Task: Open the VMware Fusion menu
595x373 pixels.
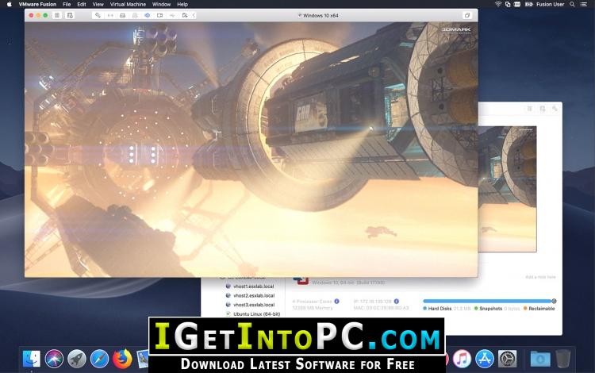Action: (37, 4)
